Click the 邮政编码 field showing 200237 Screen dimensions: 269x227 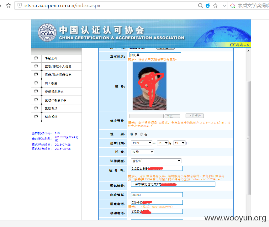click(157, 195)
